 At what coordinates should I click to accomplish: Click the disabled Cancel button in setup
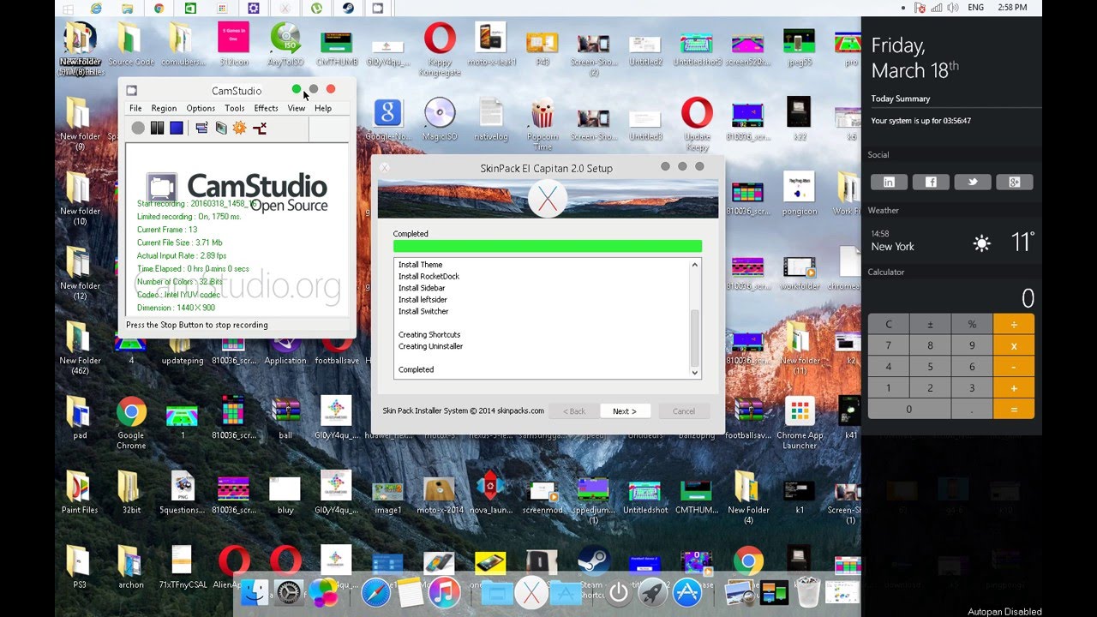pyautogui.click(x=684, y=411)
